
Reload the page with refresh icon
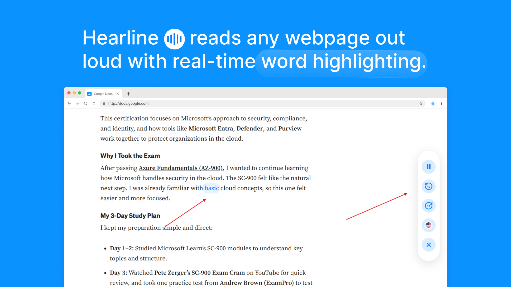(86, 103)
